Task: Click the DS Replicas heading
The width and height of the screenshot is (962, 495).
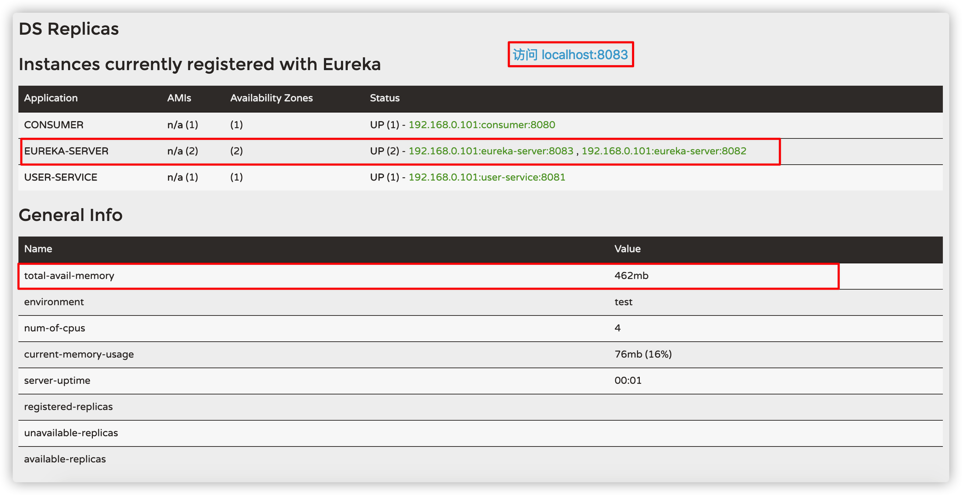Action: (x=69, y=29)
